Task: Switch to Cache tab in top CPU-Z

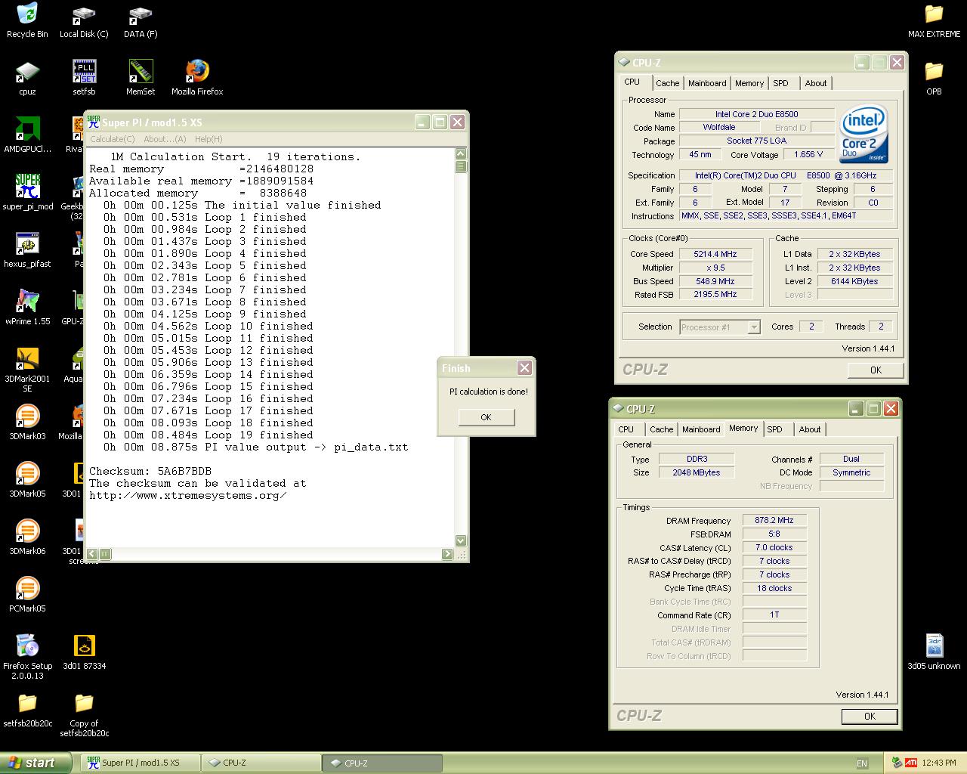Action: pyautogui.click(x=667, y=83)
